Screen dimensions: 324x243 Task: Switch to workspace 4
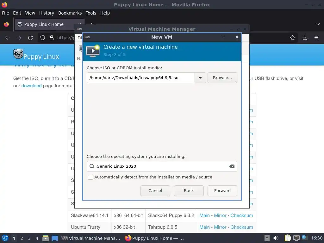coord(37,238)
